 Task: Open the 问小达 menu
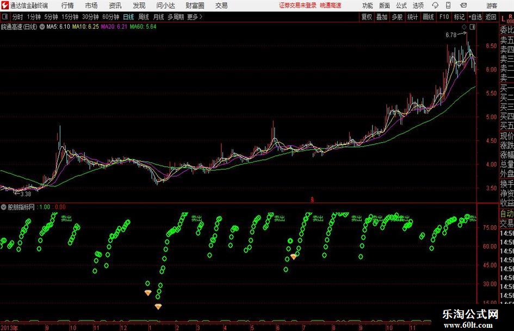coord(165,5)
